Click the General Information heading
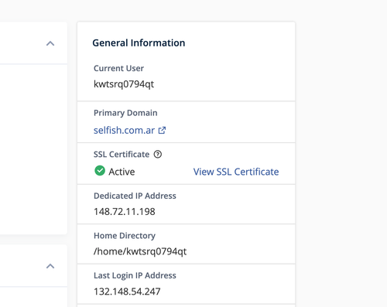This screenshot has width=387, height=307. (x=139, y=43)
